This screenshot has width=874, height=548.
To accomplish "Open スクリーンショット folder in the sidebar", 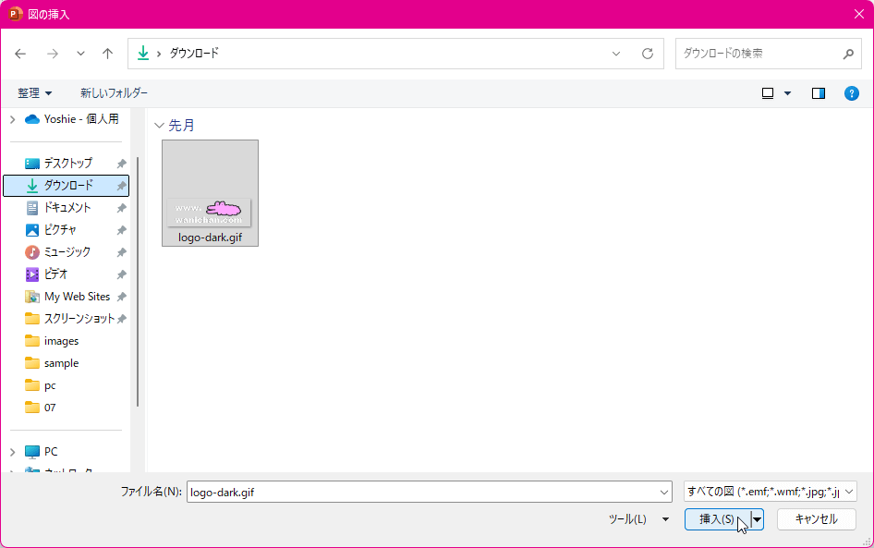I will point(79,318).
